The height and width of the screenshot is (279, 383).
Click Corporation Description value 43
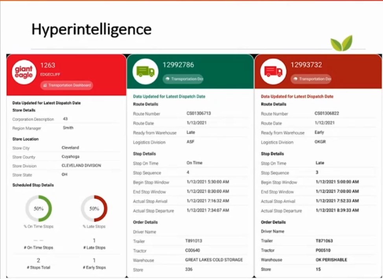tap(65, 119)
